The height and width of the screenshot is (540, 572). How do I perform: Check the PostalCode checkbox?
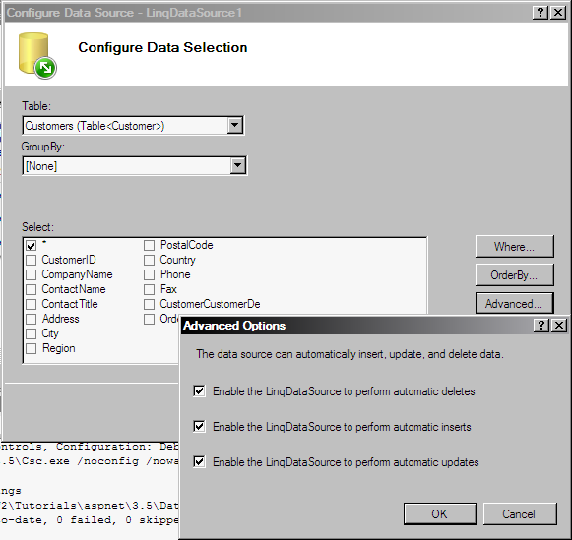click(x=149, y=245)
